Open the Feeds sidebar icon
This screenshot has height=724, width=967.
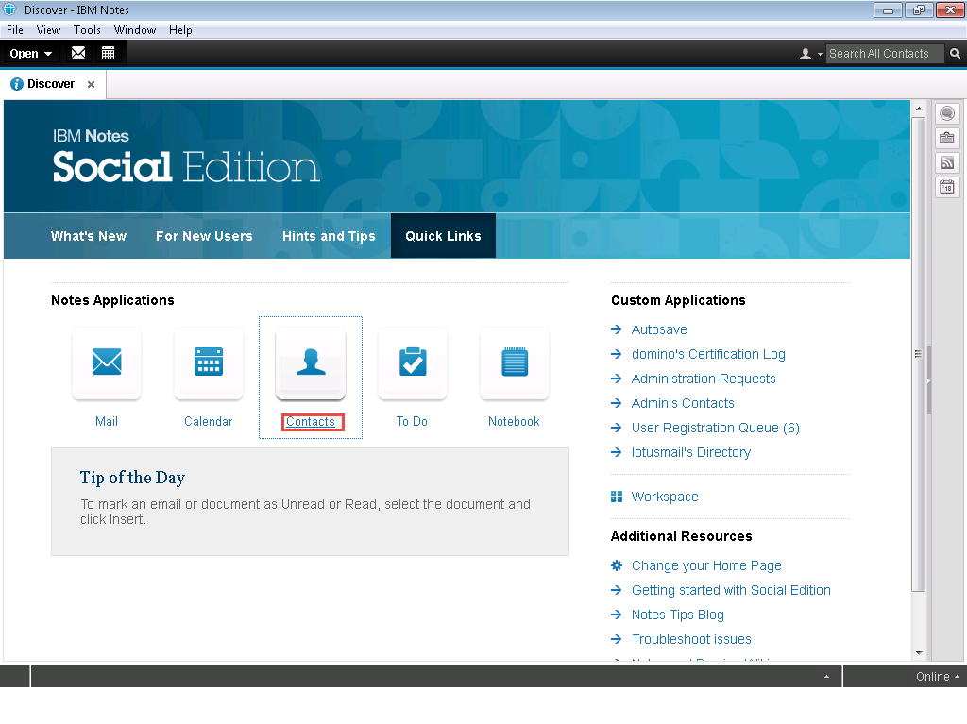947,162
